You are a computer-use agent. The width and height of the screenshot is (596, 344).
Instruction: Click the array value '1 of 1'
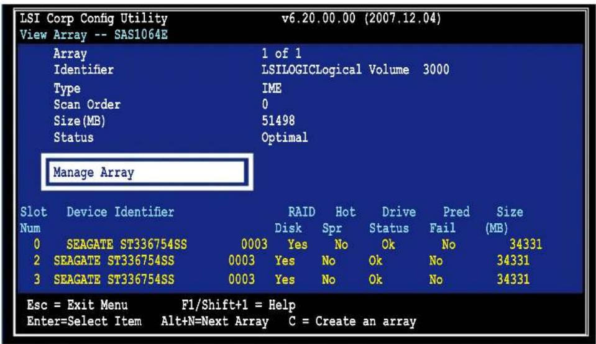click(282, 53)
